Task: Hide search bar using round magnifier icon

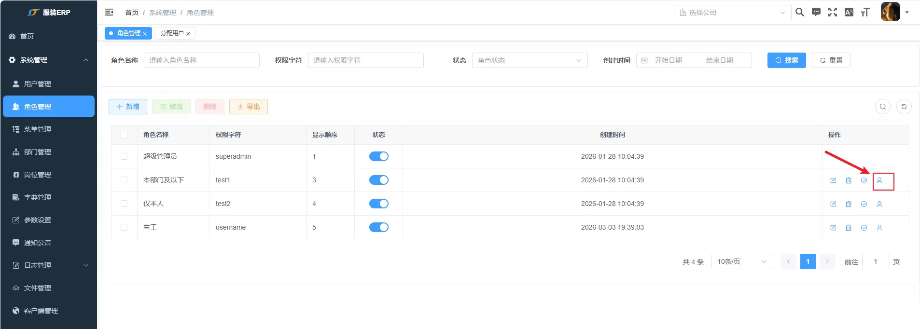Action: 882,107
